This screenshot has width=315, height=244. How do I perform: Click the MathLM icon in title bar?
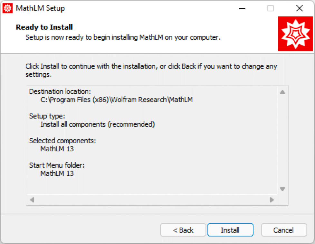coord(7,8)
